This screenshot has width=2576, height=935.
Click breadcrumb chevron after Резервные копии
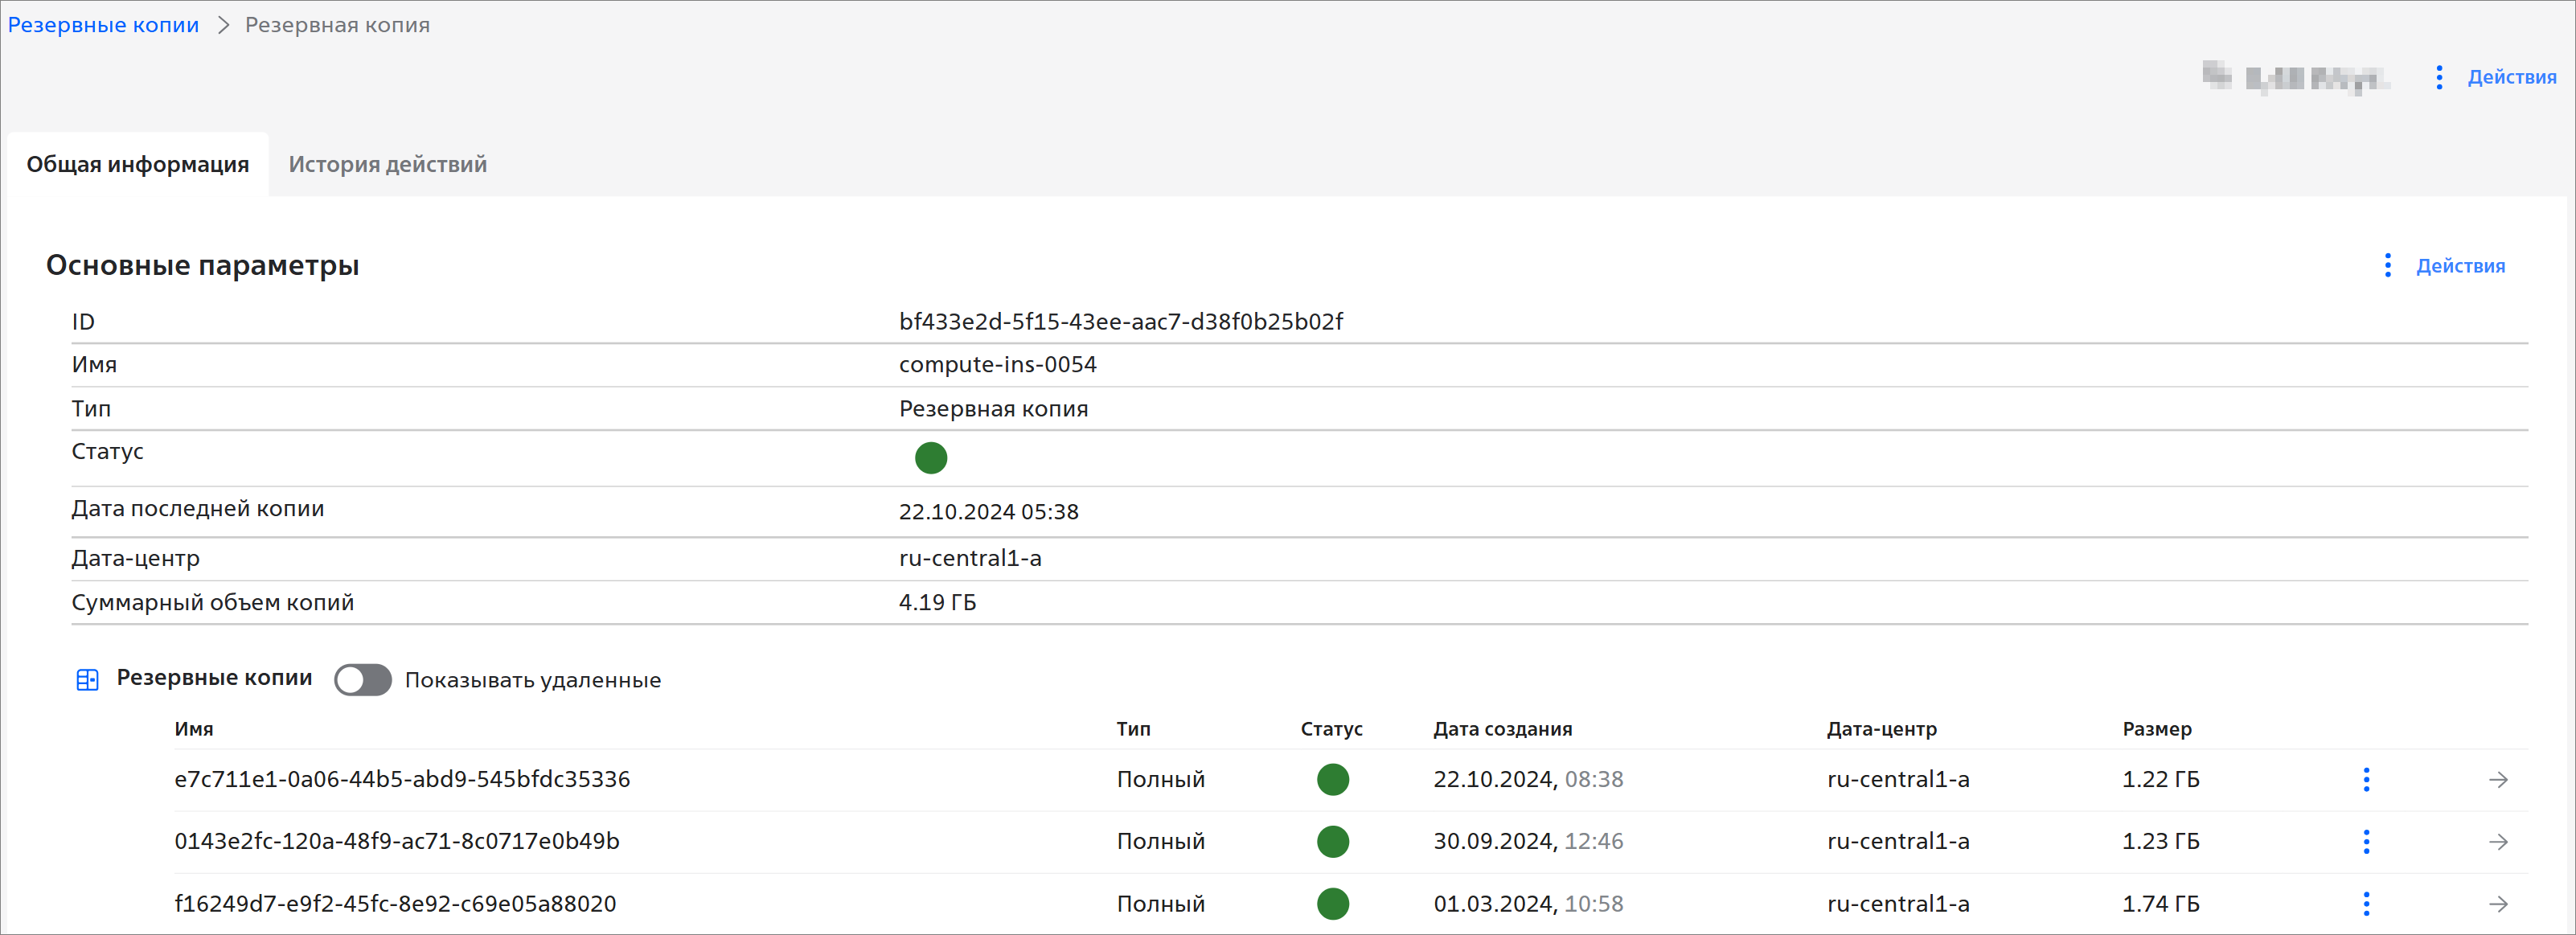(223, 25)
